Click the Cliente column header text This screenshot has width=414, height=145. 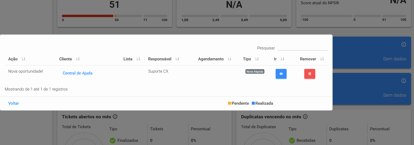point(66,59)
